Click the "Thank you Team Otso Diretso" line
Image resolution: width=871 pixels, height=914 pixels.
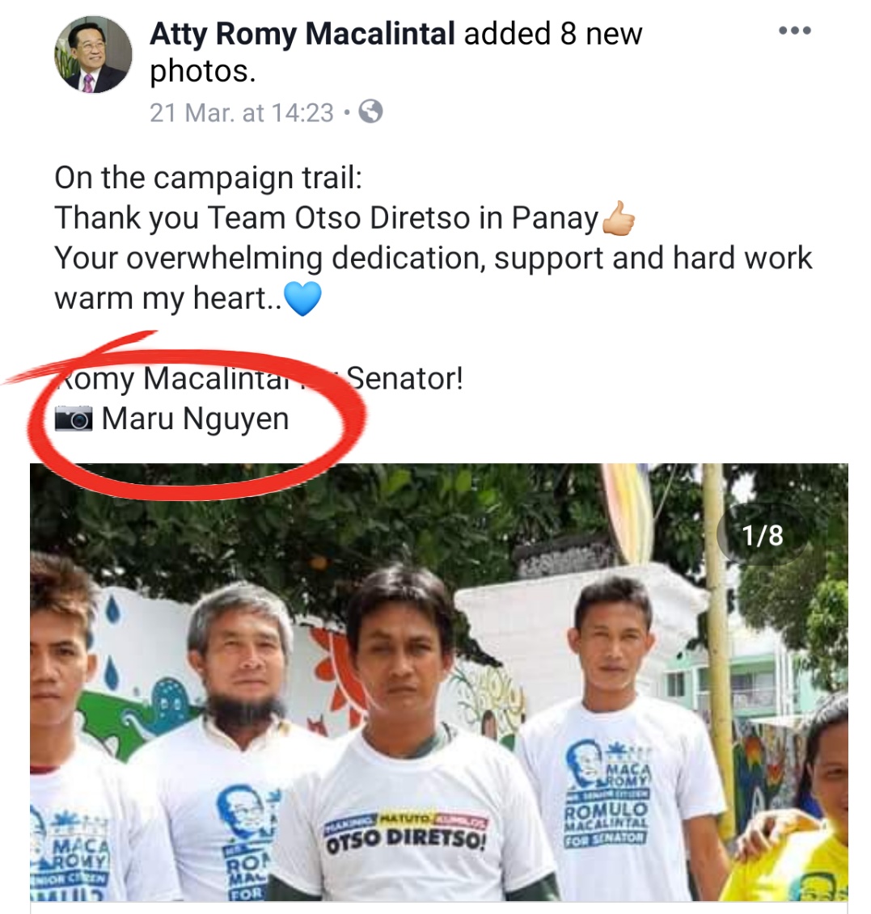pyautogui.click(x=325, y=218)
